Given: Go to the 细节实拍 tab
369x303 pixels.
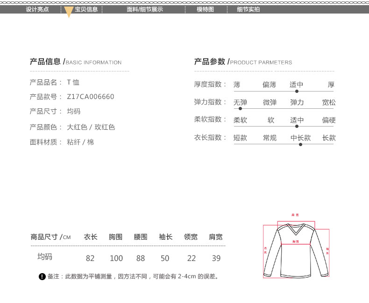Looking at the screenshot, I should [248, 9].
